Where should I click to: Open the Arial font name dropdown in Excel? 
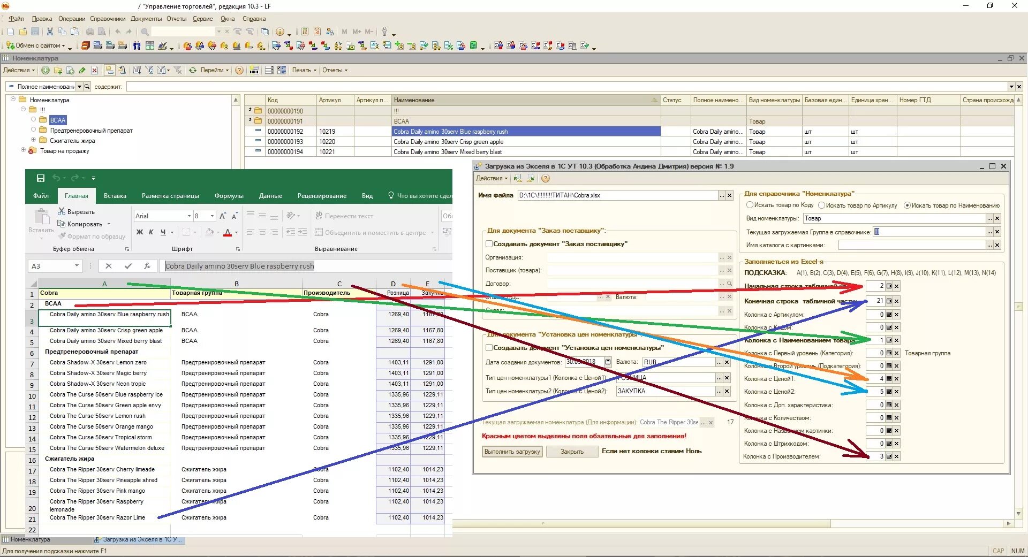[189, 216]
